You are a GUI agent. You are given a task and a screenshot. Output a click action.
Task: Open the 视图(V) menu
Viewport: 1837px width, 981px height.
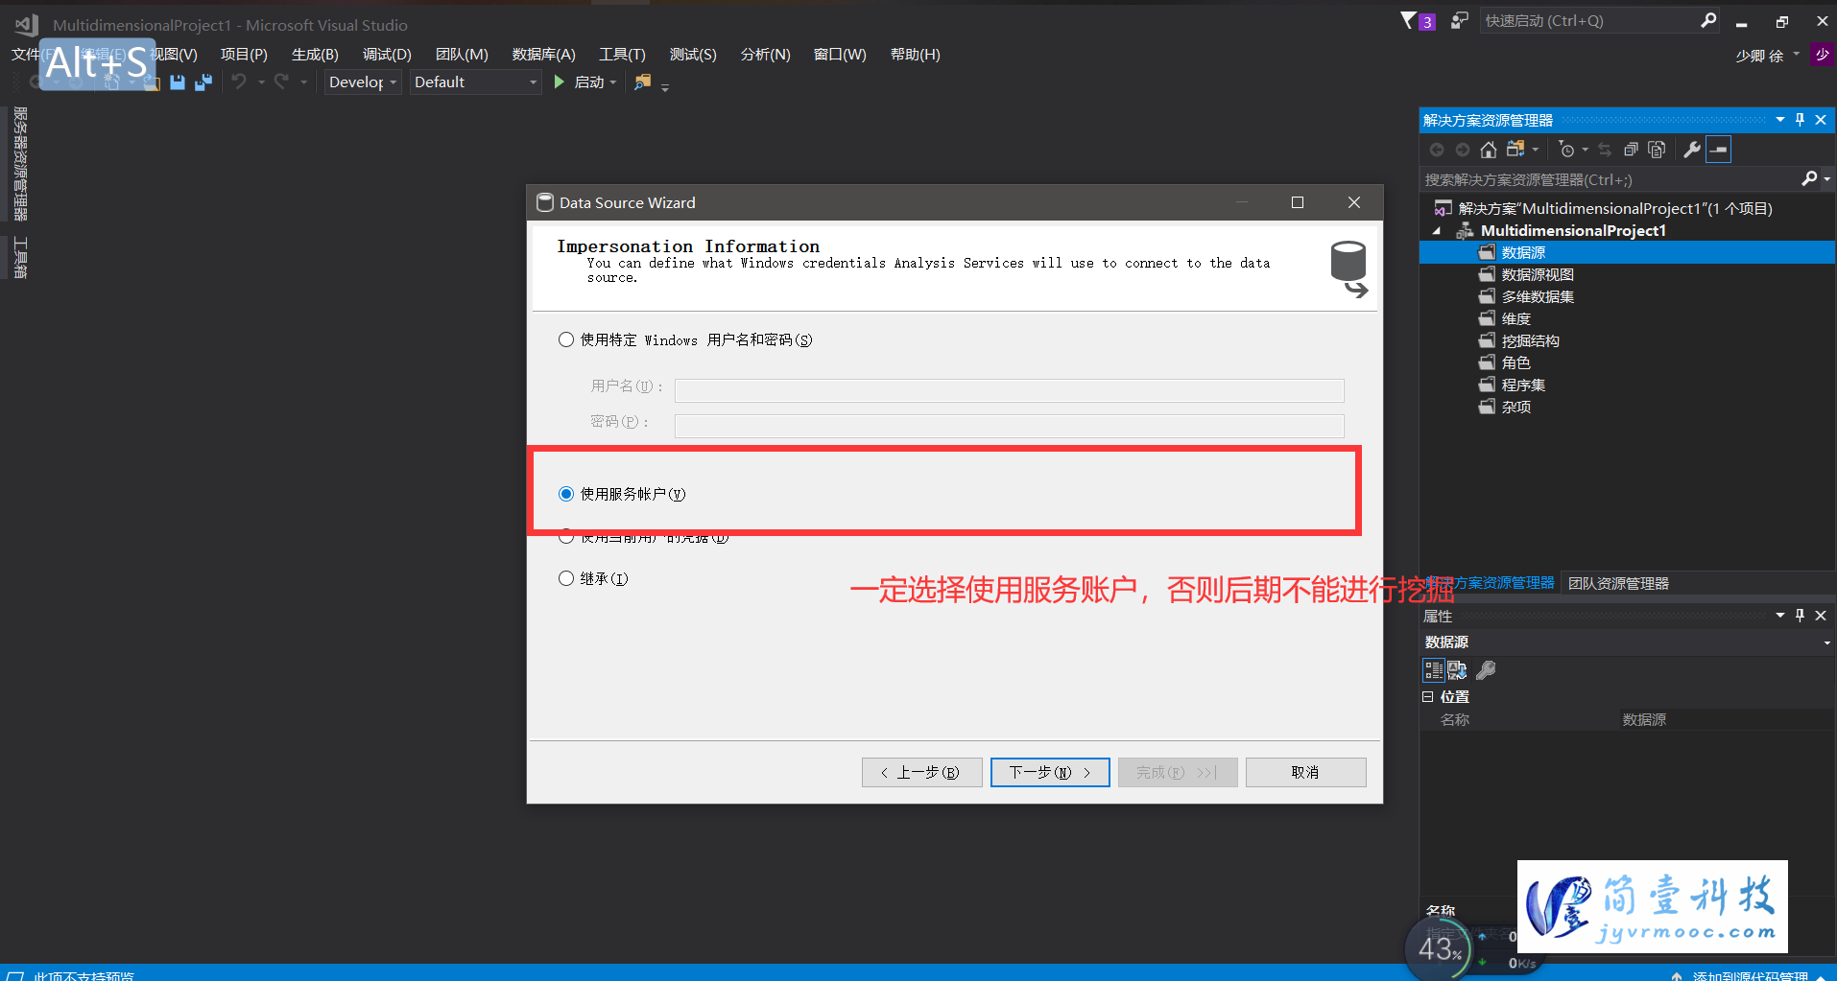(174, 55)
